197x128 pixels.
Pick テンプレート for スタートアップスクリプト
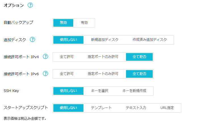point(101,108)
